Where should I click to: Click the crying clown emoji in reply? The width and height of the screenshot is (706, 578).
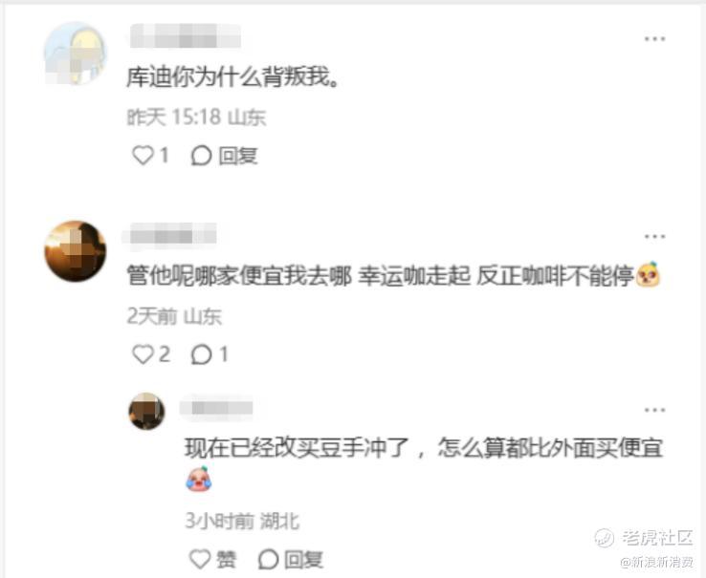tap(199, 479)
